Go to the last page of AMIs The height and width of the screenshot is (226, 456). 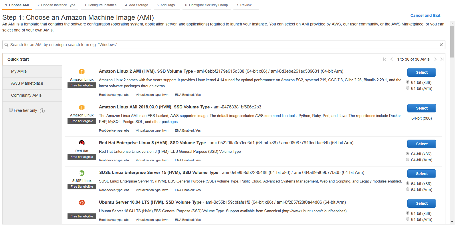[x=442, y=59]
